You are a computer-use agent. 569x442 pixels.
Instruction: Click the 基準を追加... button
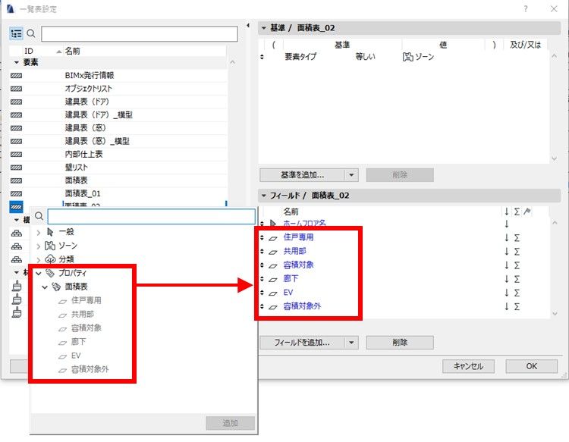click(x=302, y=175)
